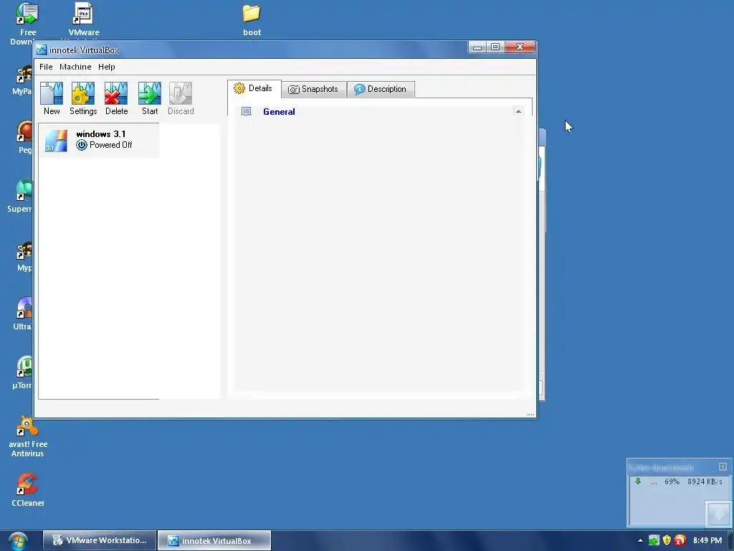This screenshot has height=551, width=734.
Task: Open the Machine menu
Action: pyautogui.click(x=75, y=67)
